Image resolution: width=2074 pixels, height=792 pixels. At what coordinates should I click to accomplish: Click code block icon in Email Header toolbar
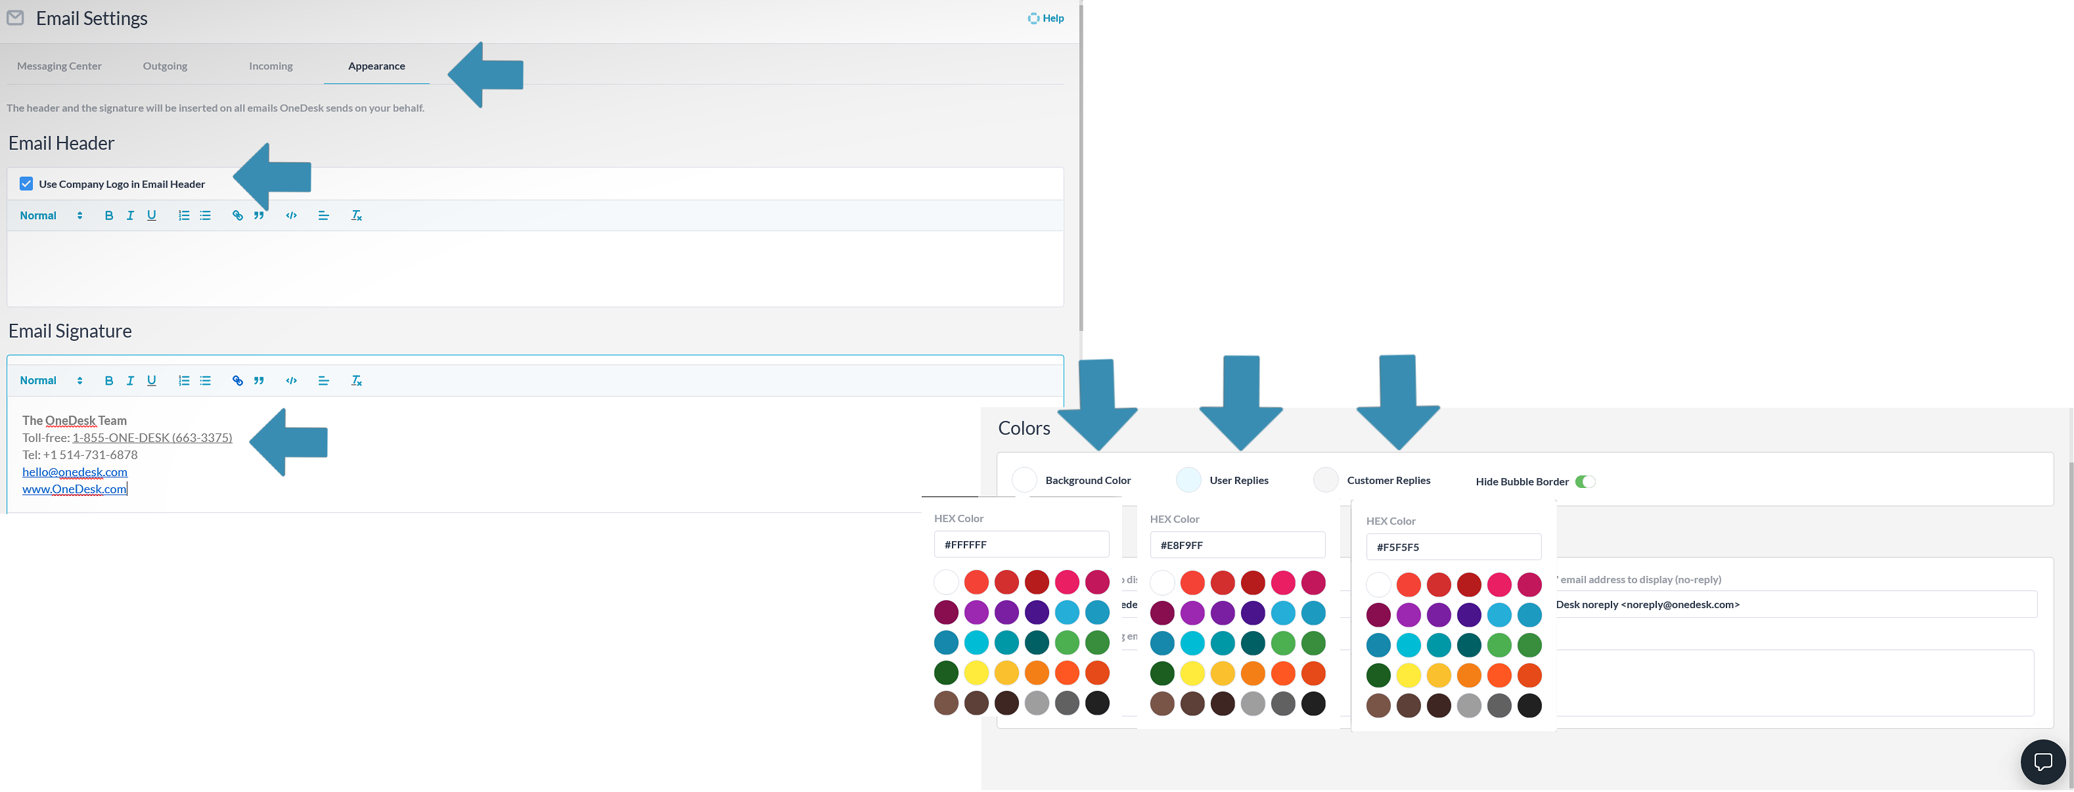(292, 215)
